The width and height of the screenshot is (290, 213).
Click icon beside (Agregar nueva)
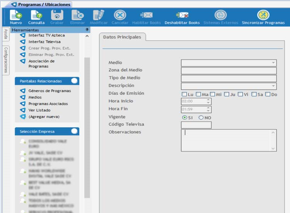click(x=23, y=117)
